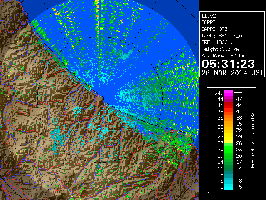This screenshot has width=266, height=200.
Task: Pick the orange 32–35 dBZ color band
Action: pyautogui.click(x=229, y=124)
